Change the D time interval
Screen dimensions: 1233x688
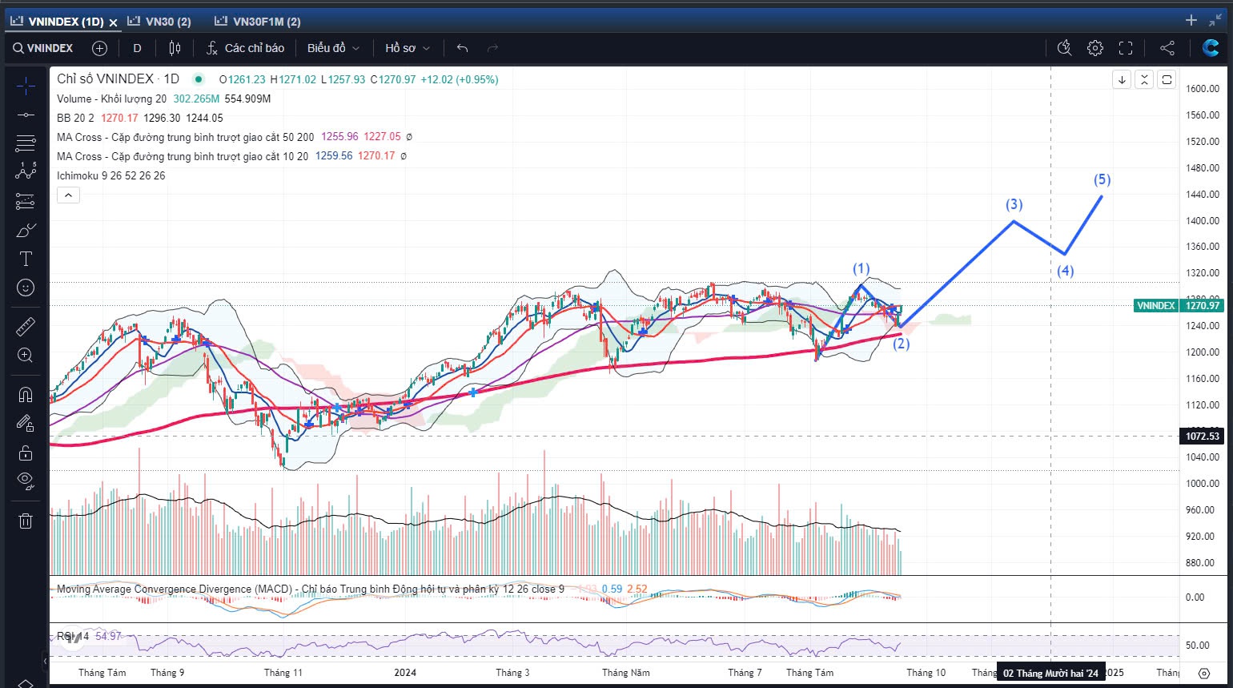137,48
